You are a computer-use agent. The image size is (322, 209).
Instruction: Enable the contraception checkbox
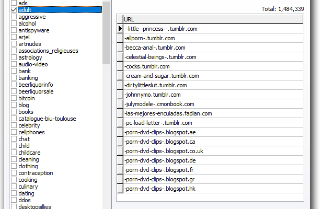coord(14,172)
